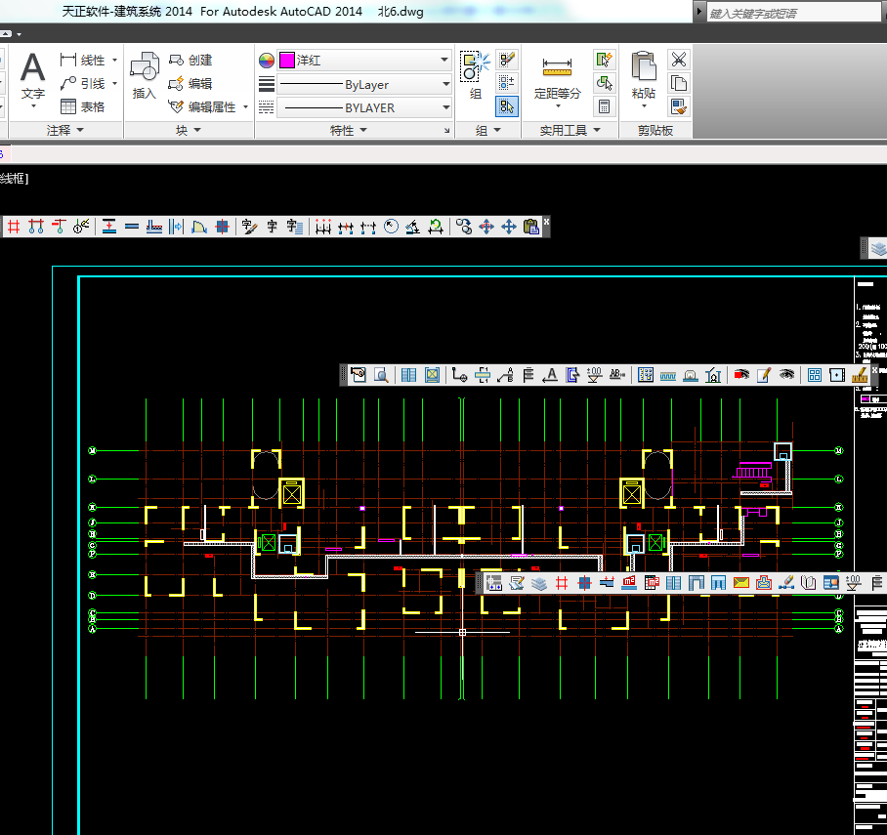Close the dimension toolbar
Screen dimensions: 887x835
pyautogui.click(x=546, y=221)
